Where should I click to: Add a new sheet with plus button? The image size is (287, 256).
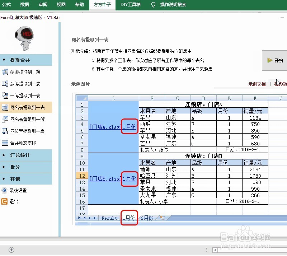point(11,250)
